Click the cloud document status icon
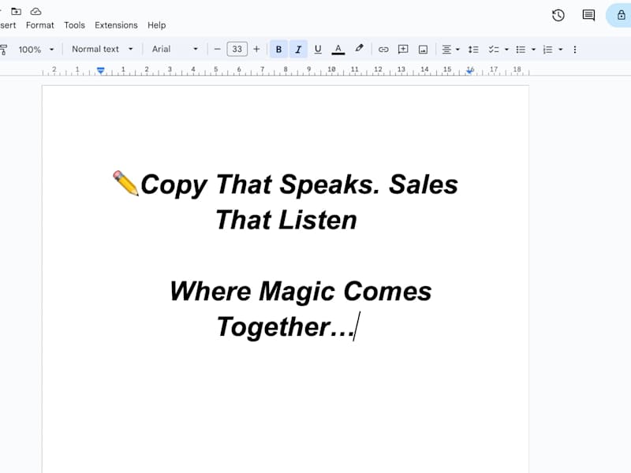Image resolution: width=631 pixels, height=473 pixels. (x=35, y=11)
